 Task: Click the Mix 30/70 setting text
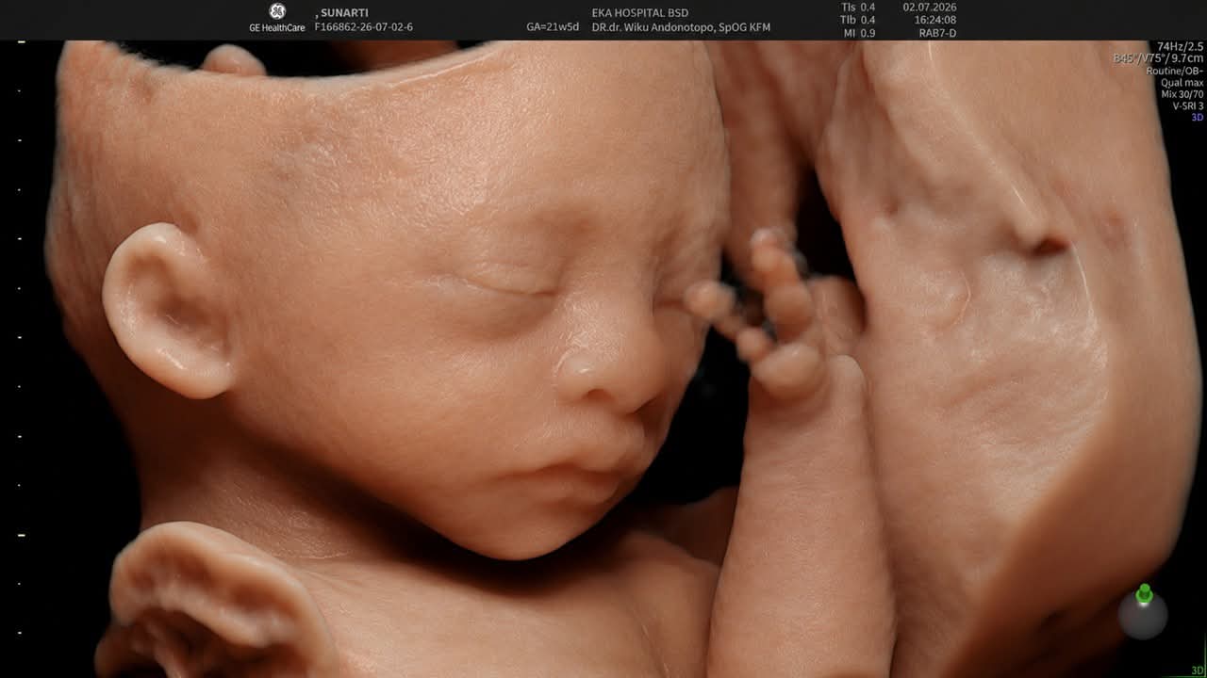pyautogui.click(x=1182, y=94)
